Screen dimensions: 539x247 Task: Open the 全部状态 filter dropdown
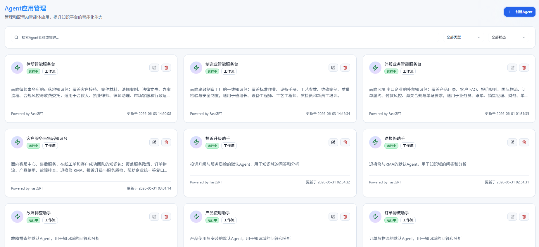point(508,37)
